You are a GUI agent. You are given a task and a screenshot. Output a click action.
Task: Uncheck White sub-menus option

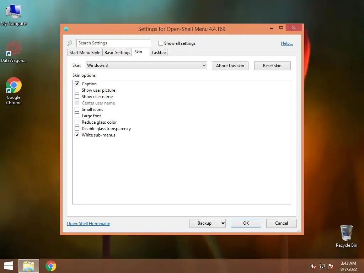pos(77,135)
